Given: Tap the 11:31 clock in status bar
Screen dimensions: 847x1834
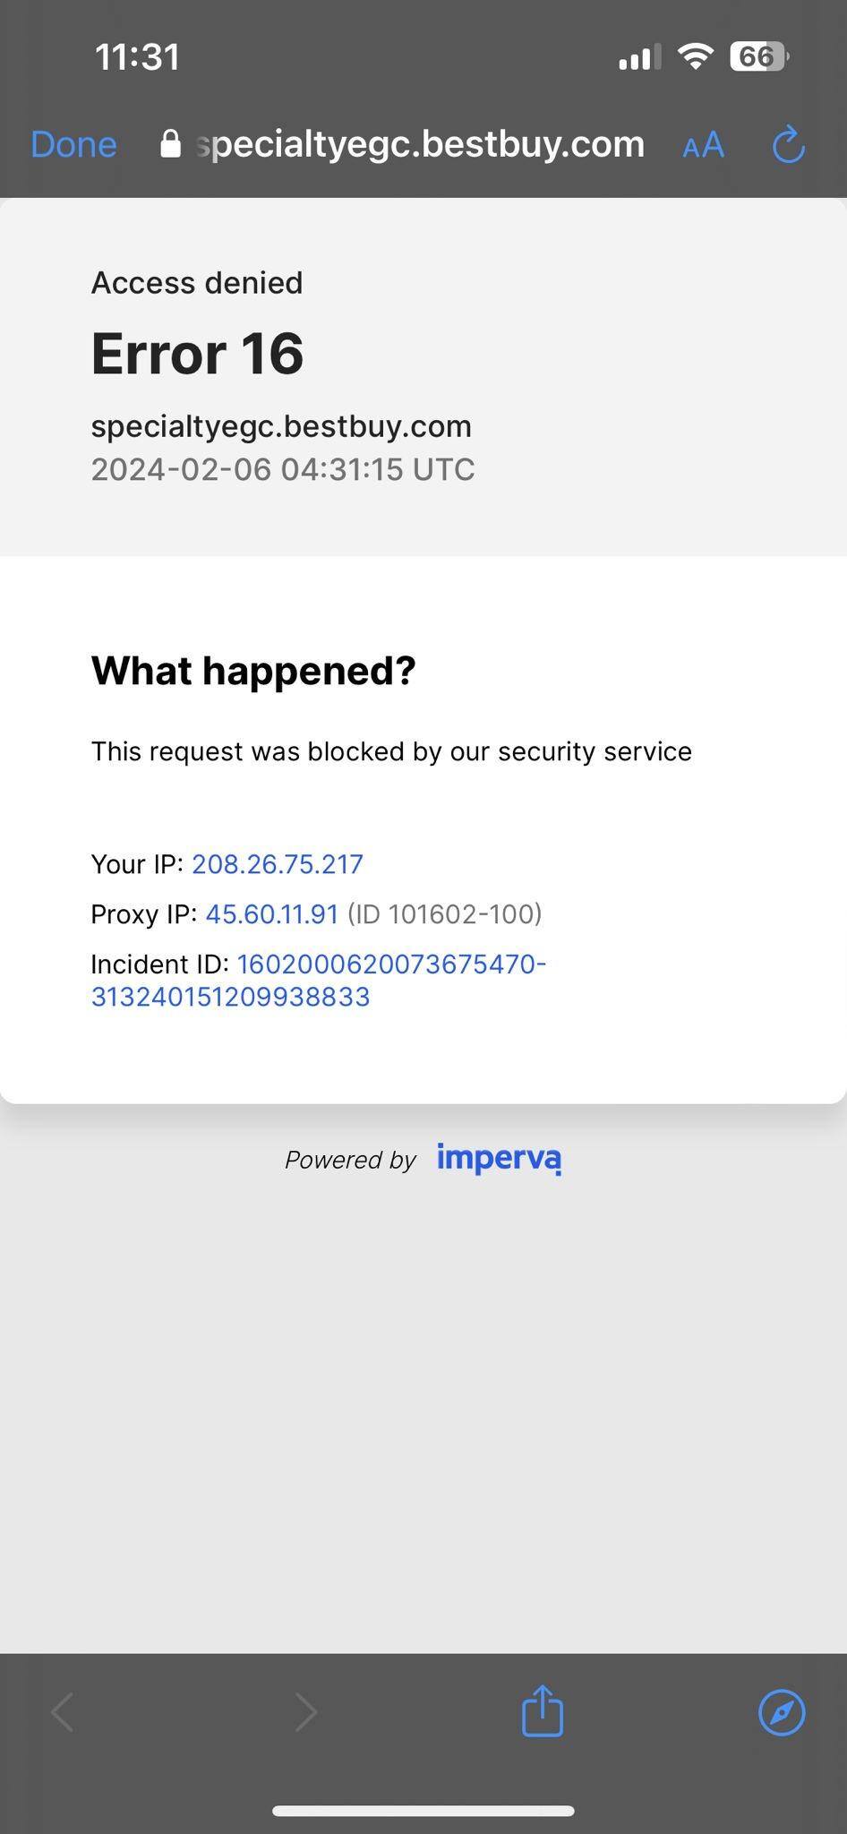Looking at the screenshot, I should pyautogui.click(x=137, y=57).
